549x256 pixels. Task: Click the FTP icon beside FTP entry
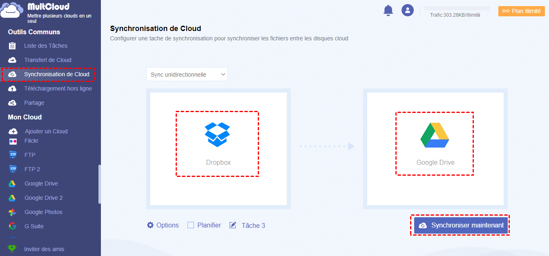tap(13, 155)
